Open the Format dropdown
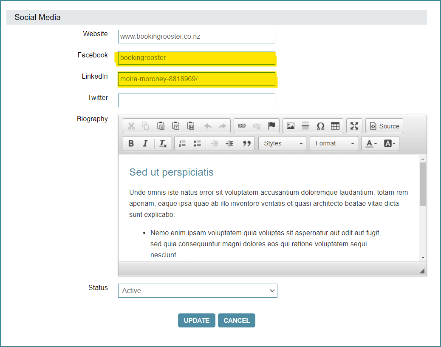441x347 pixels. (334, 144)
